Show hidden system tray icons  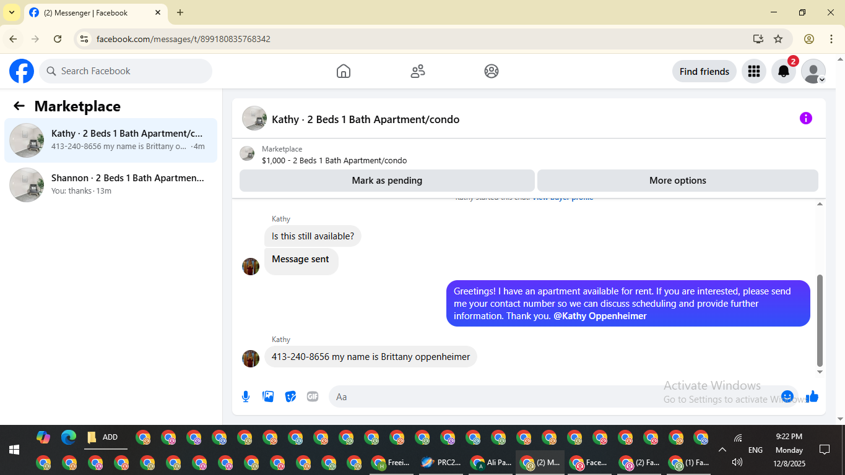click(x=722, y=450)
